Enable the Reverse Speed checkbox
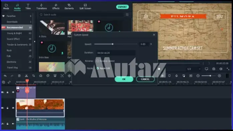This screenshot has width=233, height=131. (97, 61)
